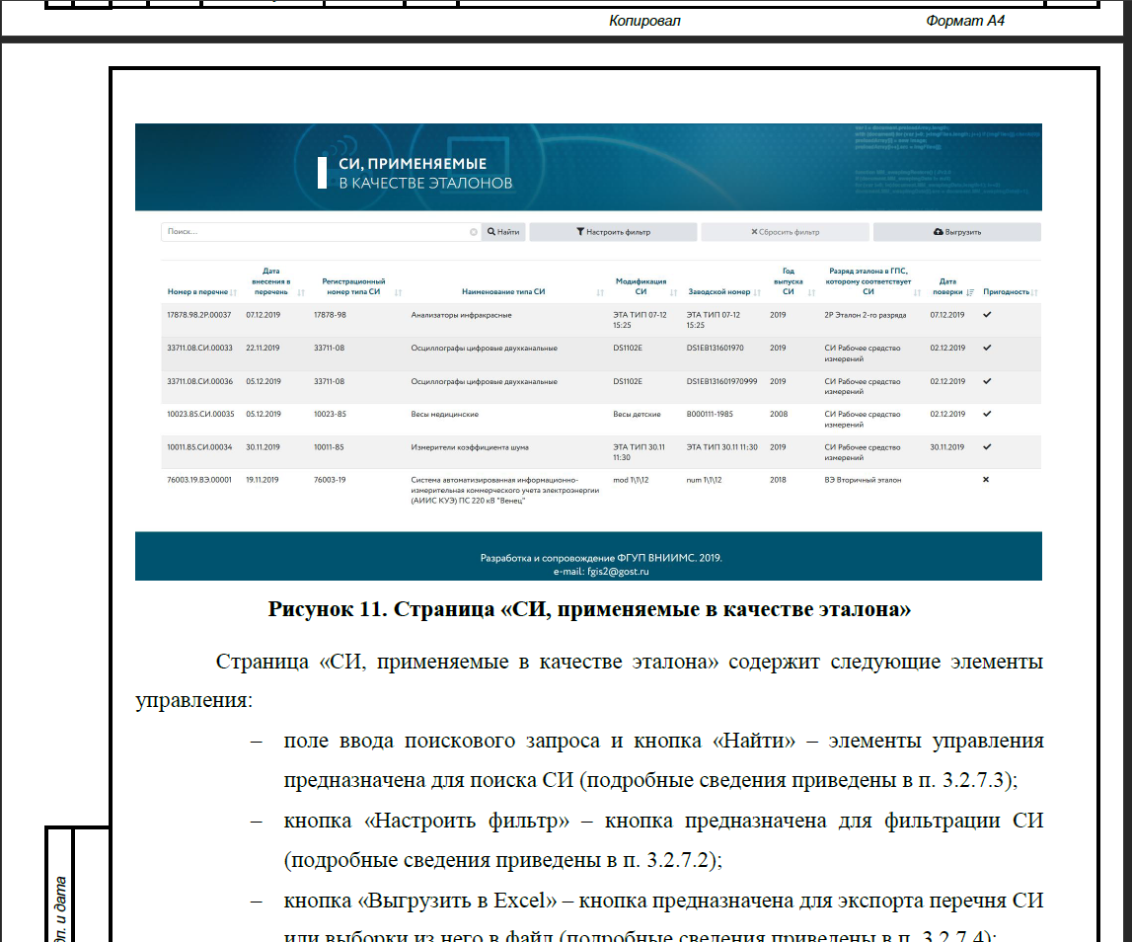Click the X mark in the Пригодность column
The width and height of the screenshot is (1132, 942).
pos(986,480)
